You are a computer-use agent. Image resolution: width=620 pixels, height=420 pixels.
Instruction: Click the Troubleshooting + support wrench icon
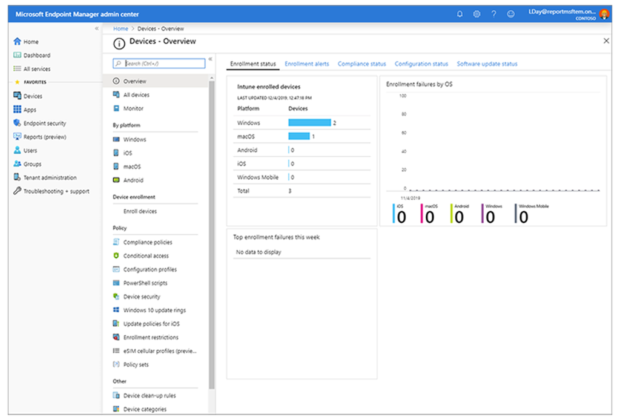[x=18, y=191]
